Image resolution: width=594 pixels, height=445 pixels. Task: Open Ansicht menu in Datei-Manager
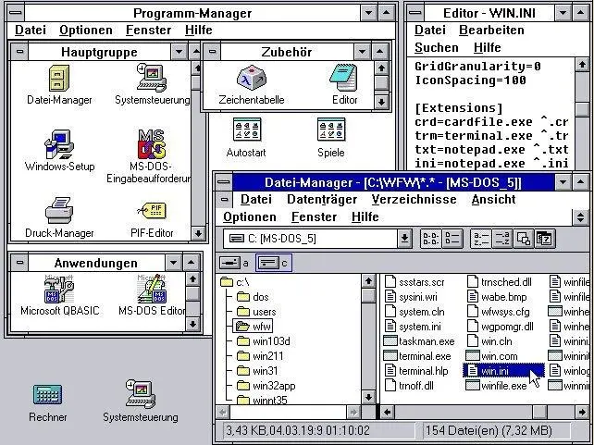point(493,199)
